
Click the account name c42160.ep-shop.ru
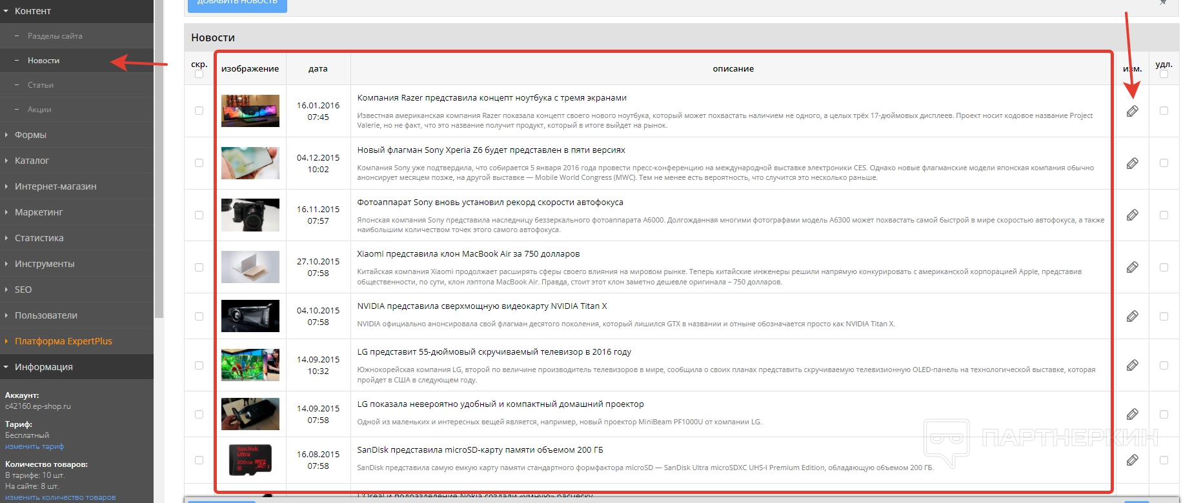tap(38, 406)
